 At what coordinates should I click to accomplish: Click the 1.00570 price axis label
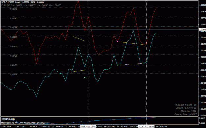203,70
